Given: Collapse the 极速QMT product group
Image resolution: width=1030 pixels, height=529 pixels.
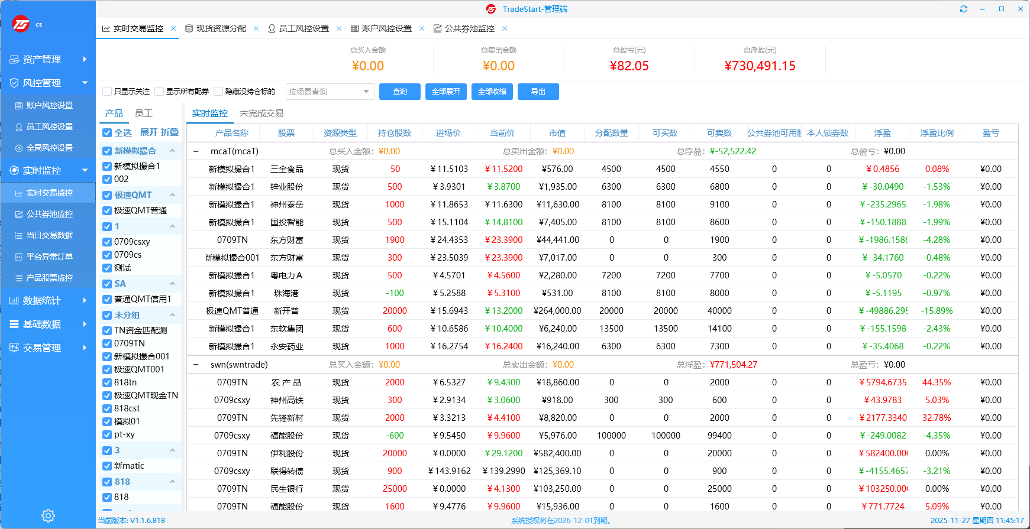Looking at the screenshot, I should point(172,195).
